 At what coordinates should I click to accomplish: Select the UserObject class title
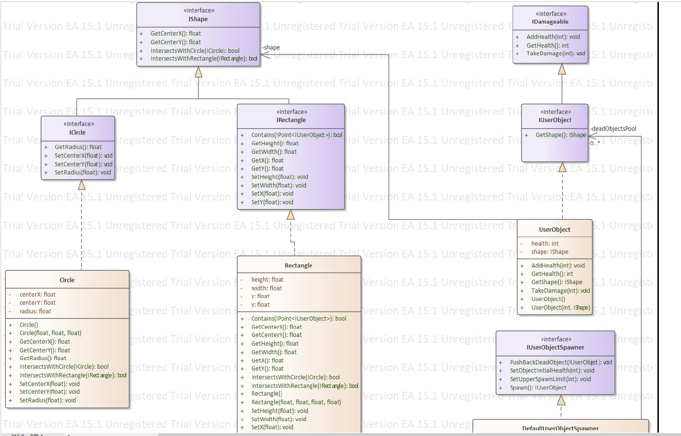point(555,230)
